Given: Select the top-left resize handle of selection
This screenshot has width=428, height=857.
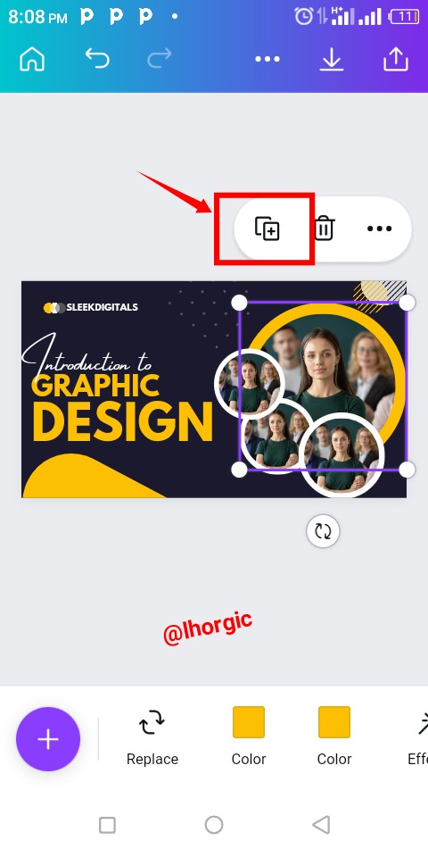Looking at the screenshot, I should [x=239, y=303].
